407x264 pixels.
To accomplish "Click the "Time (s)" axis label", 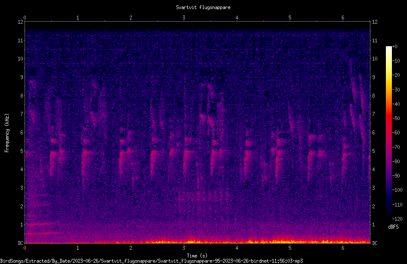I will pyautogui.click(x=197, y=256).
